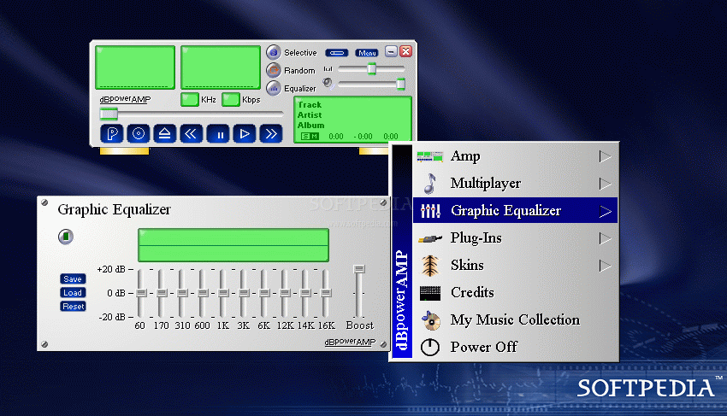
Task: Choose Power Off in menu
Action: (x=515, y=347)
